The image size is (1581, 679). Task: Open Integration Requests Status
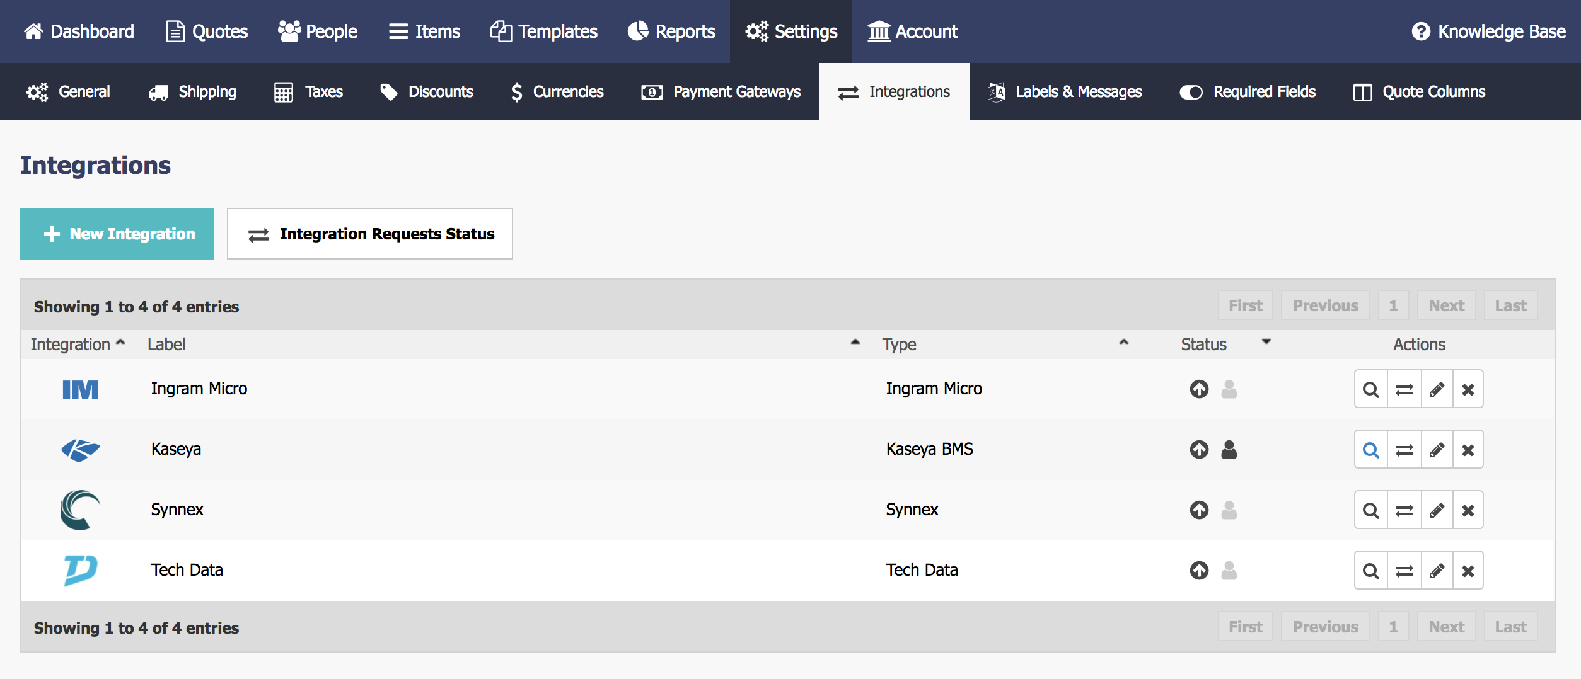click(x=370, y=234)
